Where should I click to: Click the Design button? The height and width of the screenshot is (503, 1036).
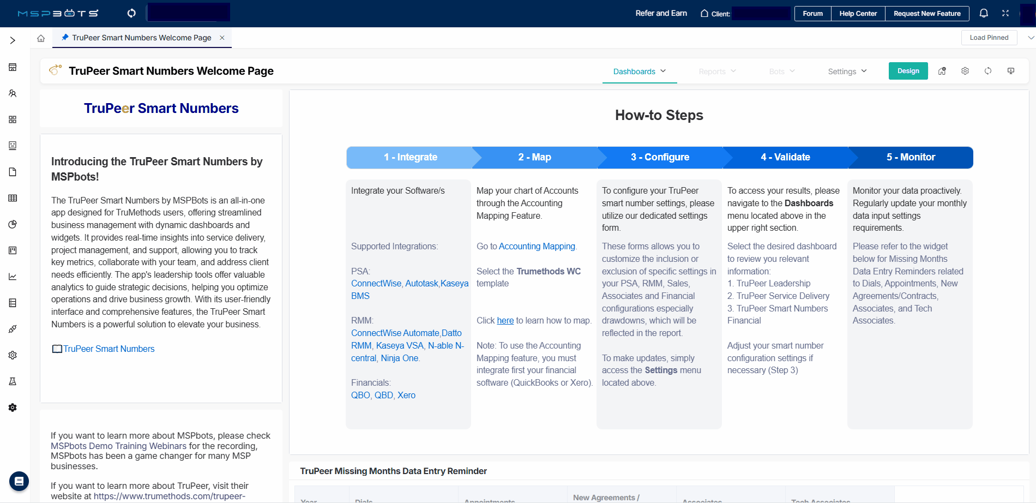pyautogui.click(x=908, y=71)
